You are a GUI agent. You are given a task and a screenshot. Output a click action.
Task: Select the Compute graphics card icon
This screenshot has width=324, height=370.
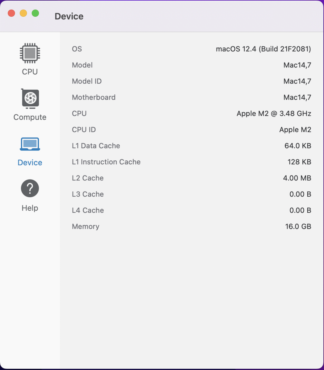(30, 99)
